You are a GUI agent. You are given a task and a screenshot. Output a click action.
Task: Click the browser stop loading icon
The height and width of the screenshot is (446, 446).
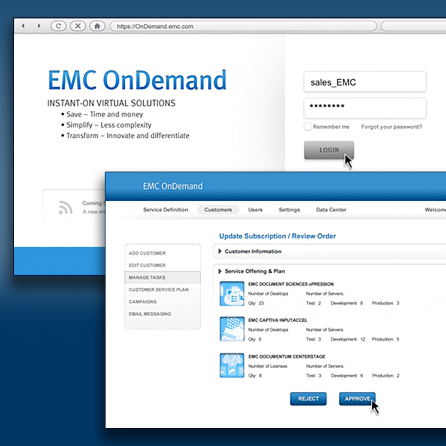click(78, 26)
